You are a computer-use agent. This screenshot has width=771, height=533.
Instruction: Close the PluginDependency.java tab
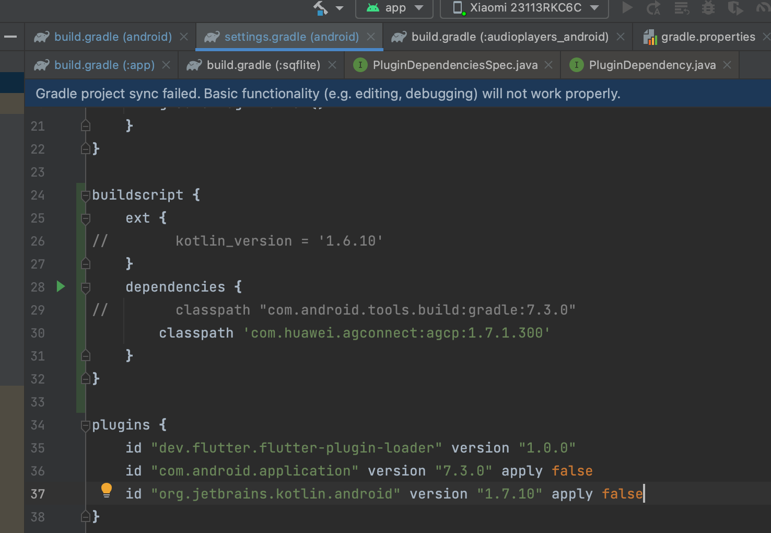727,65
